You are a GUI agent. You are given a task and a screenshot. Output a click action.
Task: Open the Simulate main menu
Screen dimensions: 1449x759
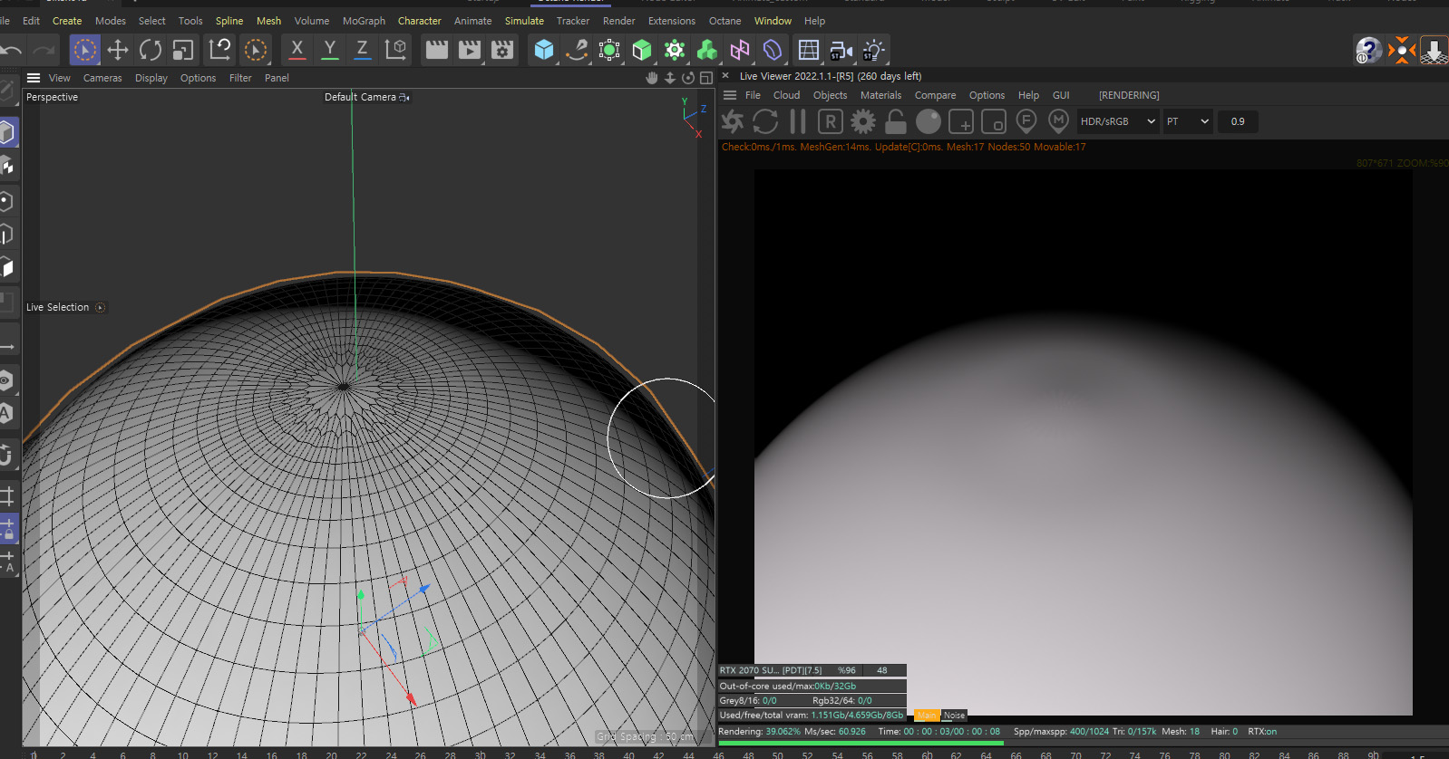524,21
